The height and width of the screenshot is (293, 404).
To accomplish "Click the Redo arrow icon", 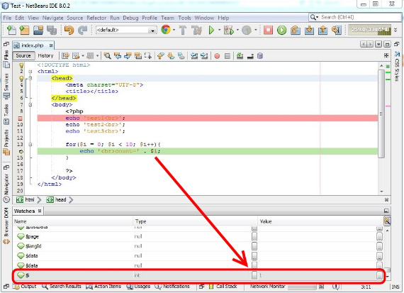I will tap(82, 31).
